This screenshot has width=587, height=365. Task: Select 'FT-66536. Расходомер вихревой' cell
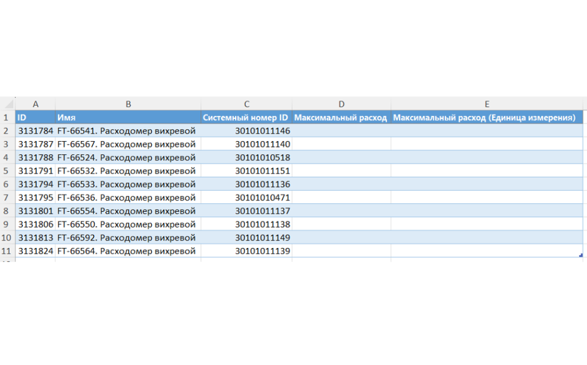[128, 197]
